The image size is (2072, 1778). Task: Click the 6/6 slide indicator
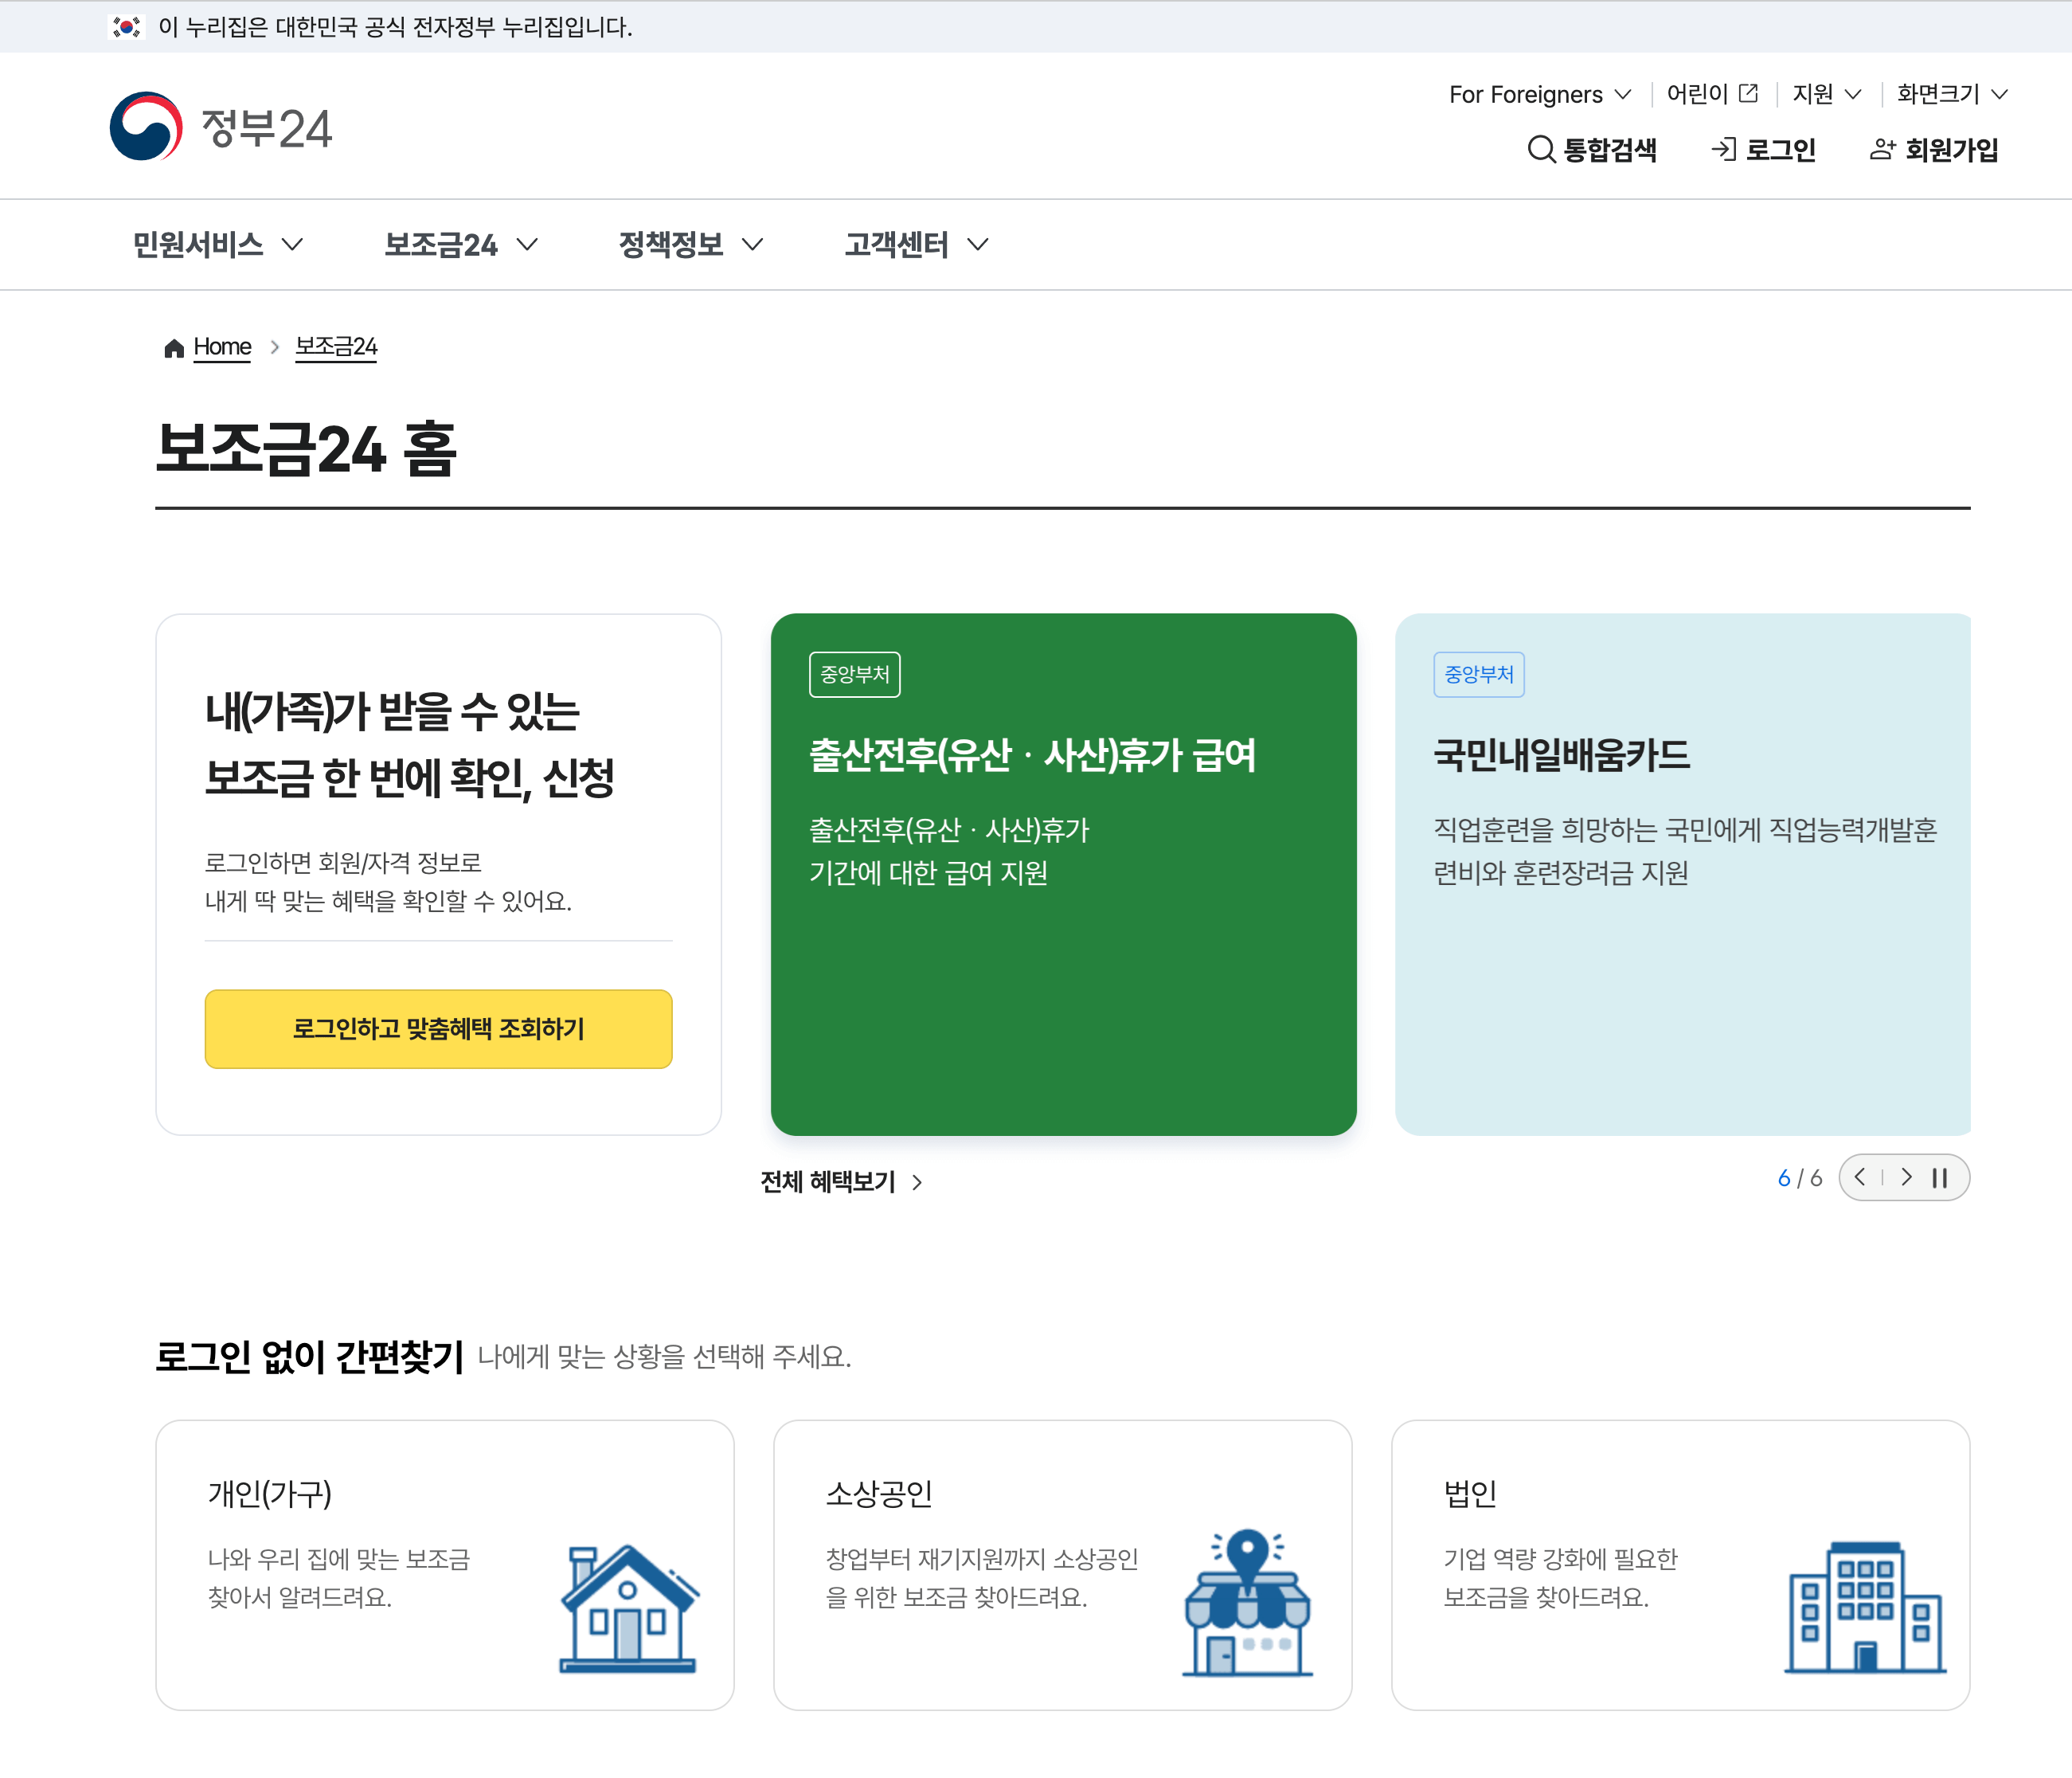(1799, 1177)
